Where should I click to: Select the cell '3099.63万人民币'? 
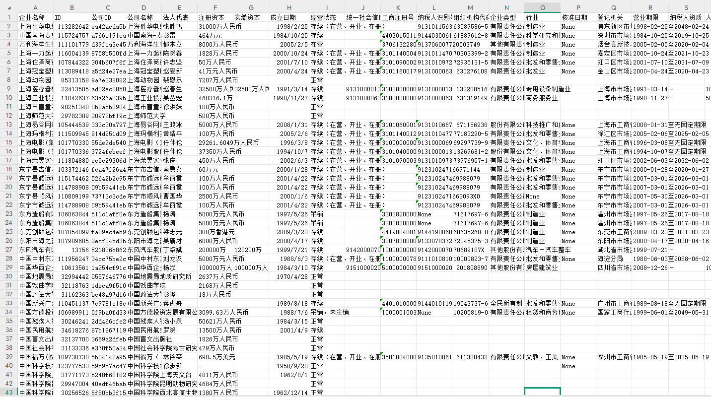pyautogui.click(x=215, y=312)
